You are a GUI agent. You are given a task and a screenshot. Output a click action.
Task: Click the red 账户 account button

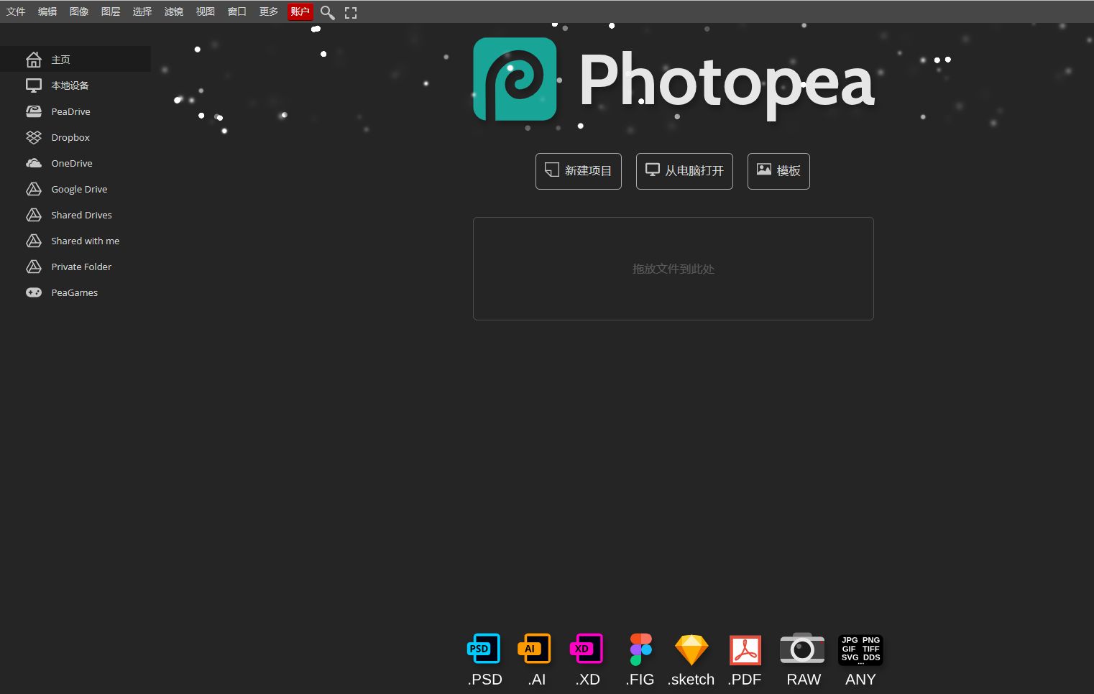(300, 11)
